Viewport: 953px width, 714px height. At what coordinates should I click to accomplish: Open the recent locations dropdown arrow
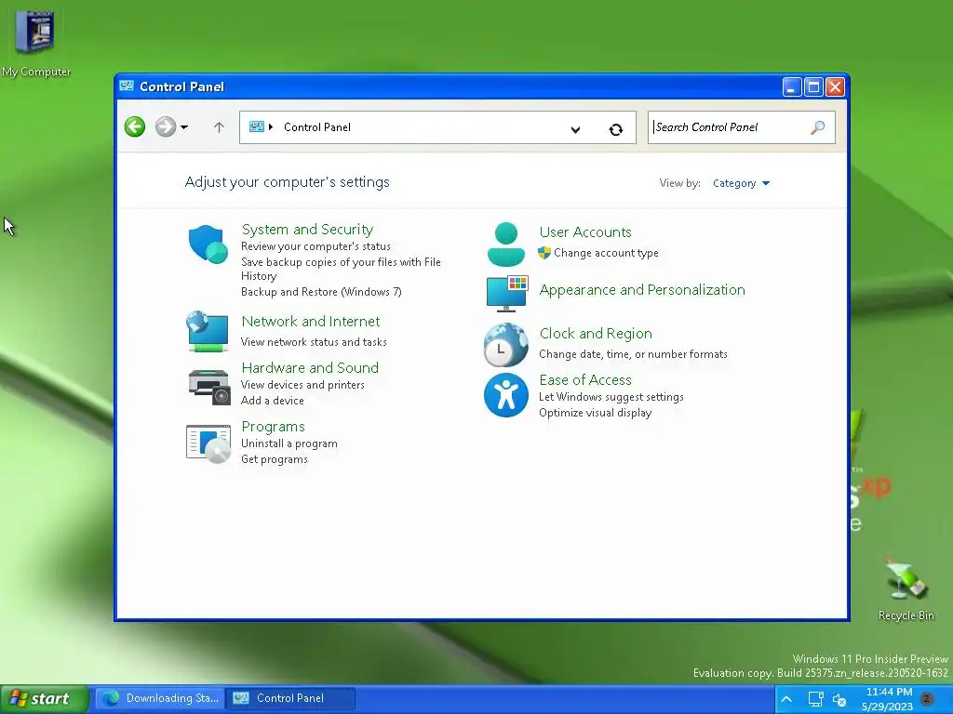[184, 126]
